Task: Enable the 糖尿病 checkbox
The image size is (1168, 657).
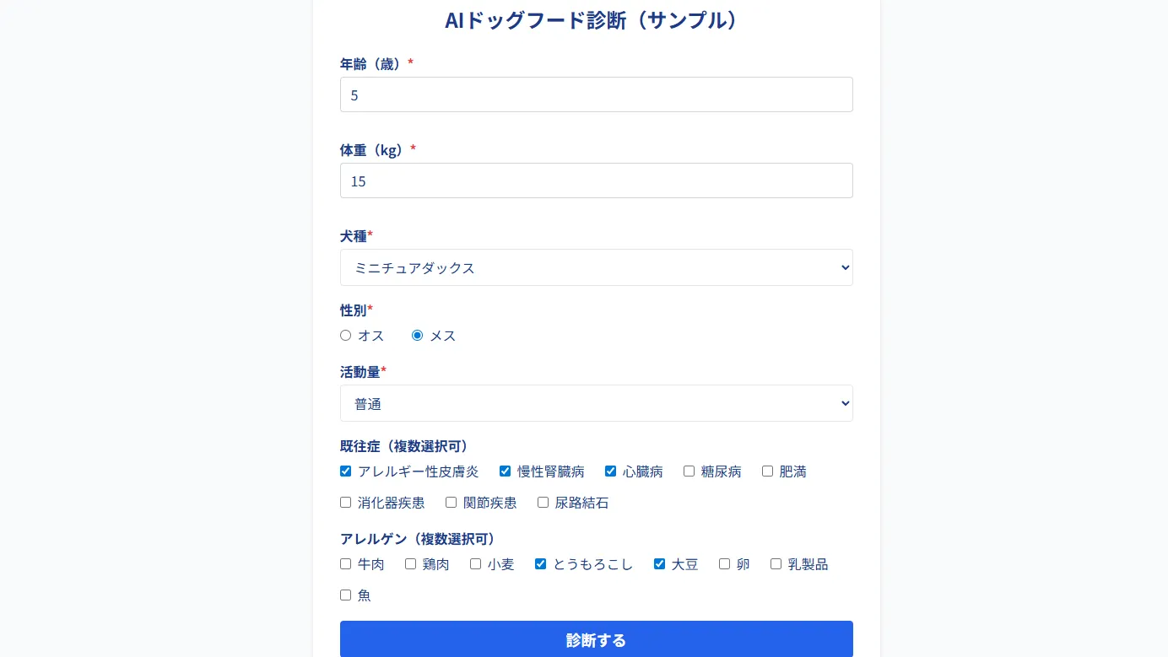Action: pos(689,471)
